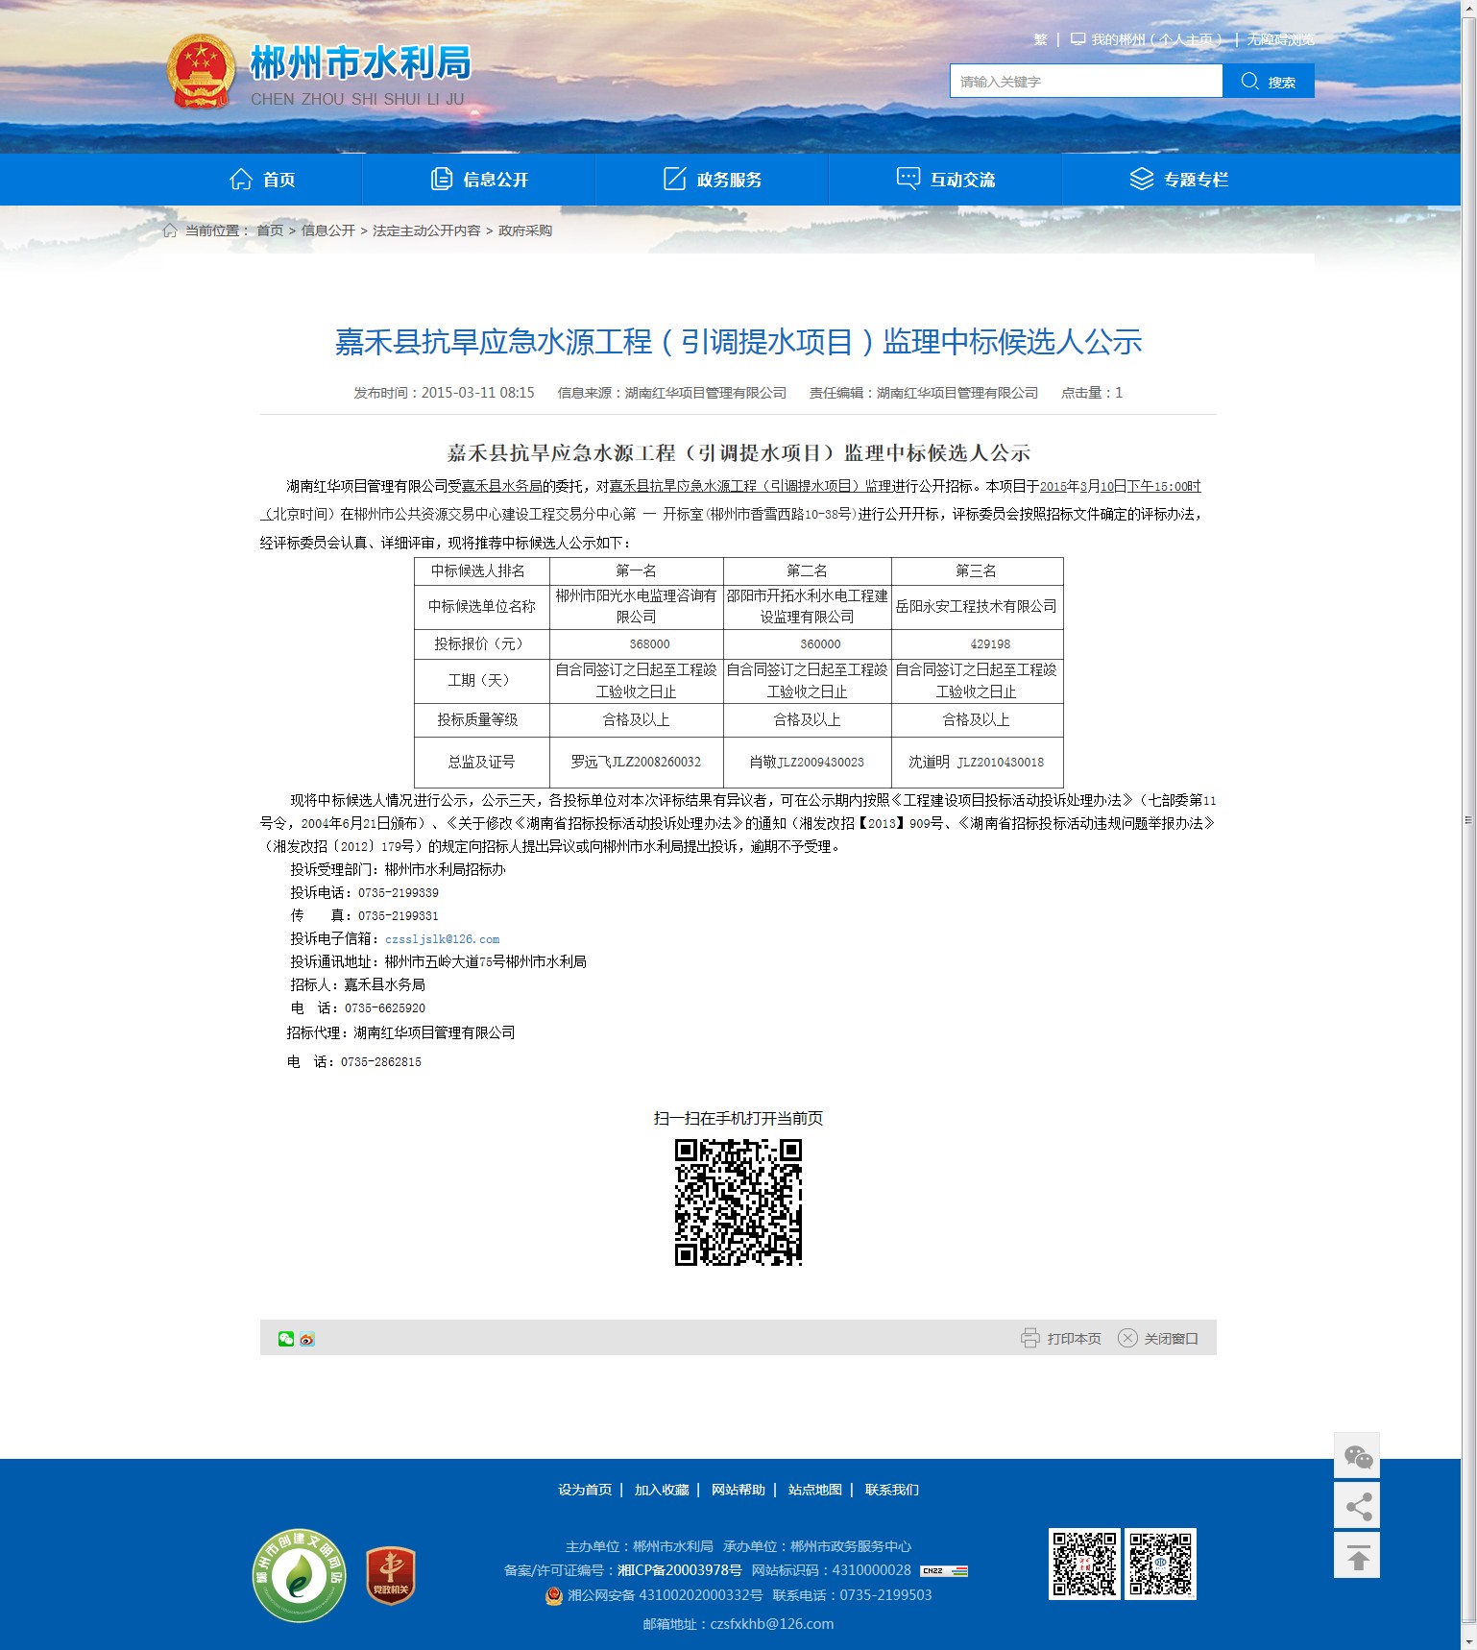
Task: Click the 关闭窗口 close window link
Action: click(1158, 1338)
